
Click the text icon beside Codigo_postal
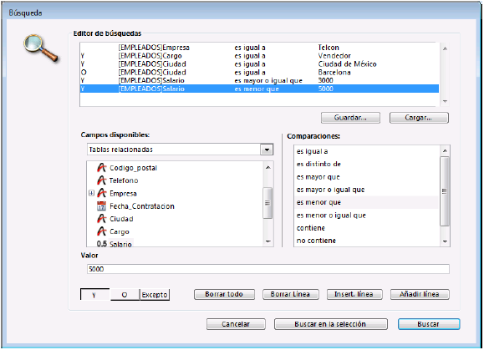click(x=101, y=168)
